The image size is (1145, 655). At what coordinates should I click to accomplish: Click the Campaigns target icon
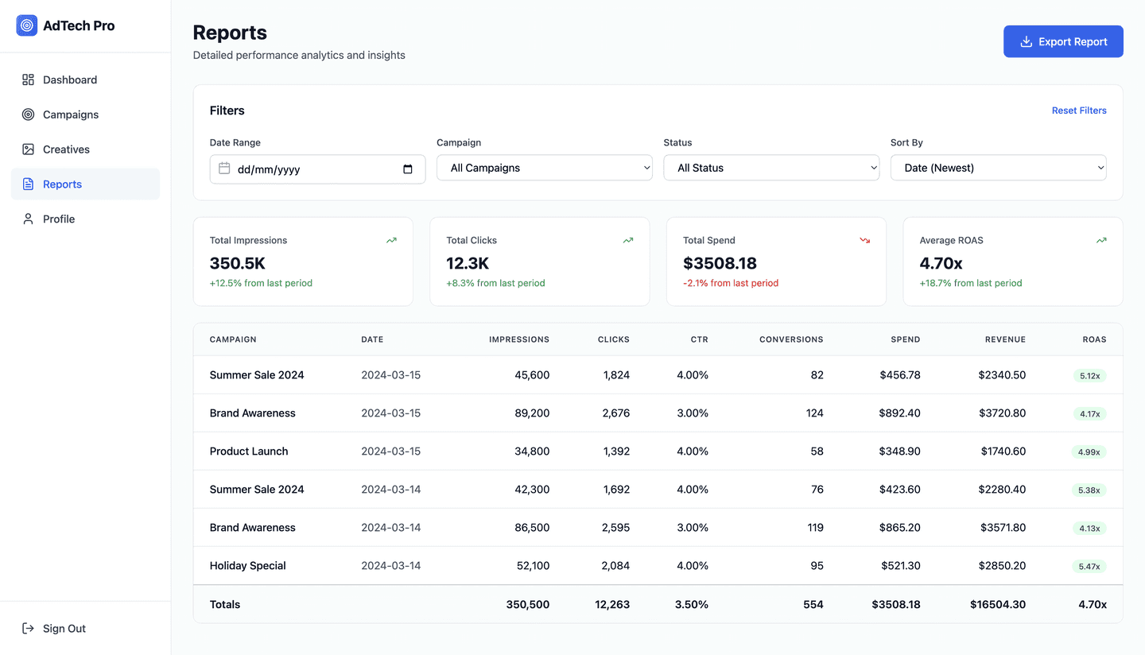[28, 114]
